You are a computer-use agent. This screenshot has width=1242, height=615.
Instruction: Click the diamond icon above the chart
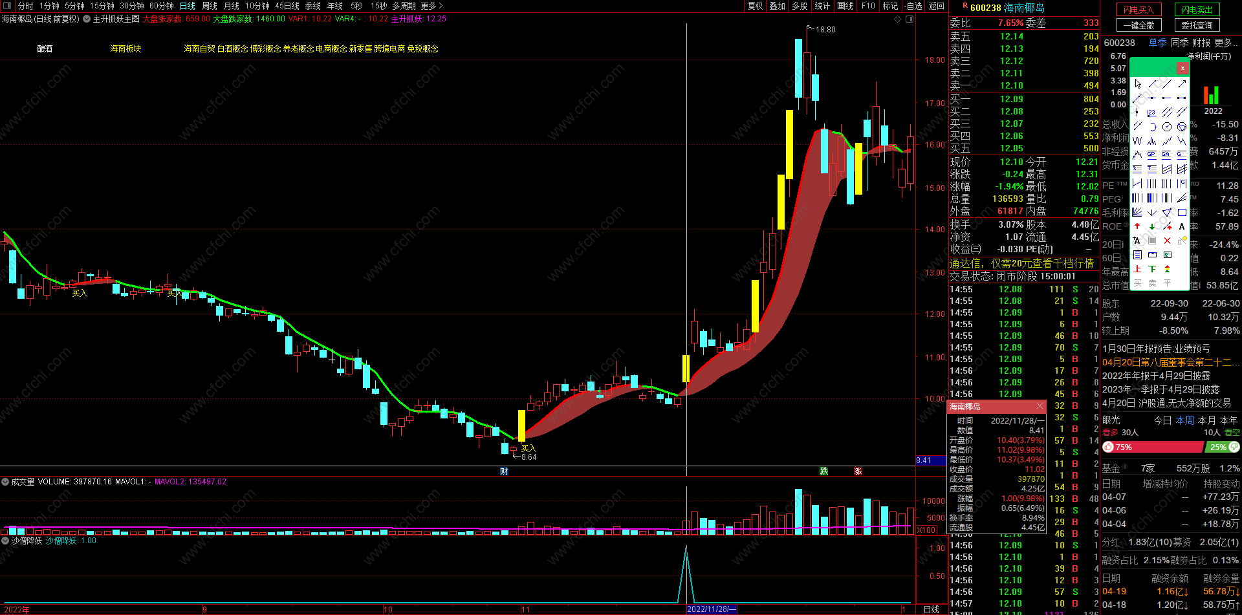coord(897,19)
